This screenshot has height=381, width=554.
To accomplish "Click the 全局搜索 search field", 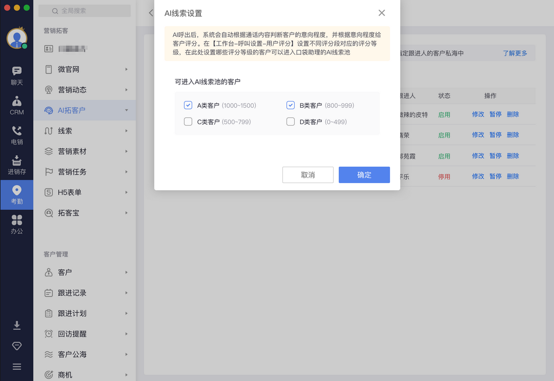I will (x=85, y=11).
